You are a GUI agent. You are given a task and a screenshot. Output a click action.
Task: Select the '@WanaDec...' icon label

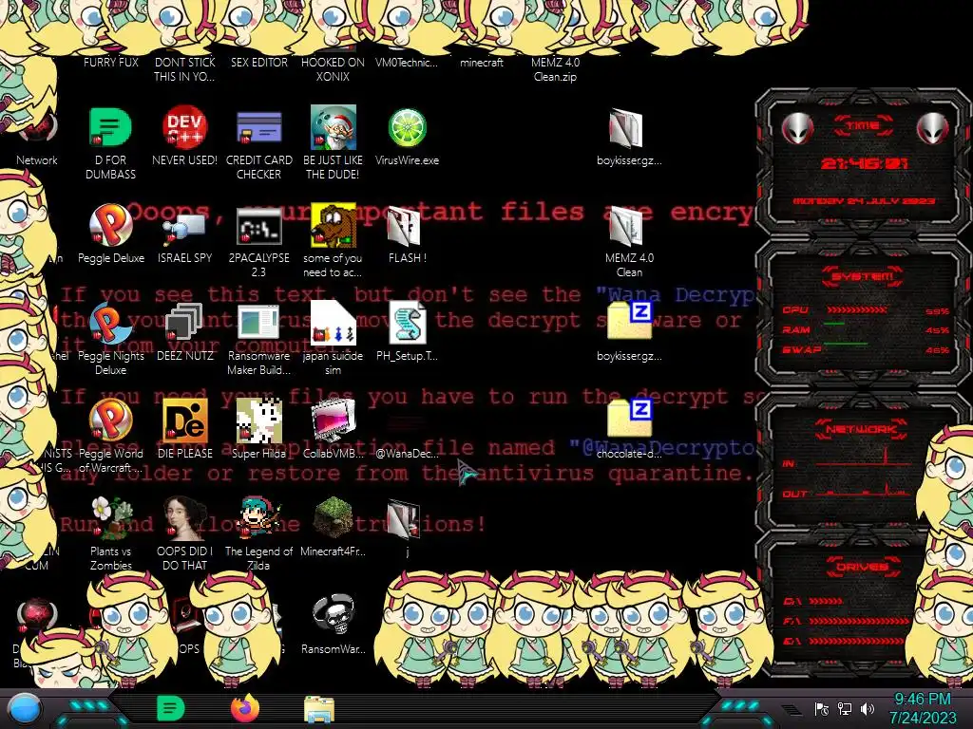coord(407,454)
